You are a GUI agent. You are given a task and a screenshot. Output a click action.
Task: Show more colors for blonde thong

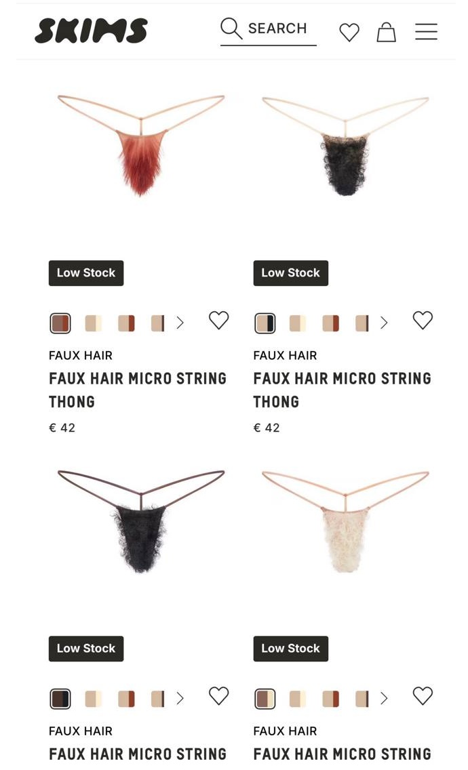[x=384, y=698]
